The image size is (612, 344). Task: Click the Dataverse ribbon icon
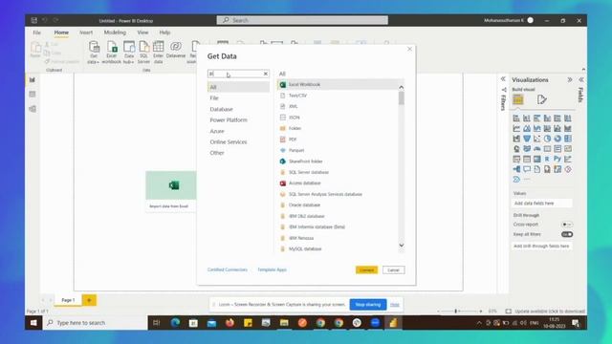[x=176, y=50]
